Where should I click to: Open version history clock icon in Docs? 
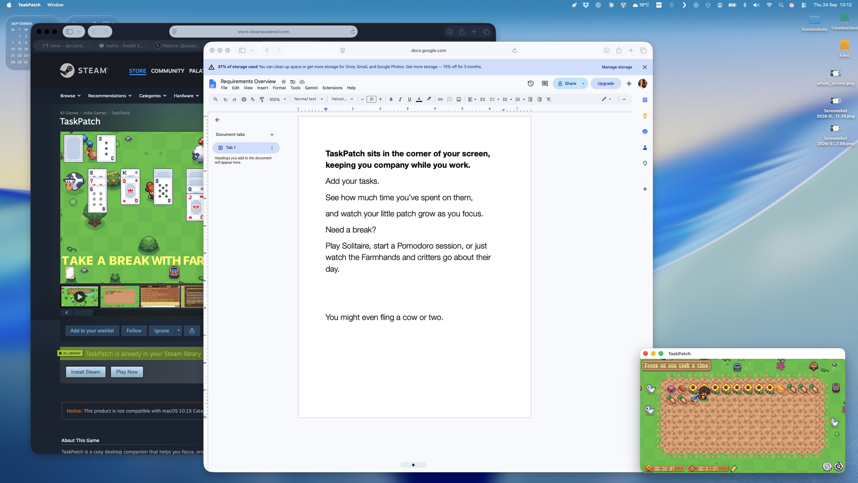(x=530, y=83)
